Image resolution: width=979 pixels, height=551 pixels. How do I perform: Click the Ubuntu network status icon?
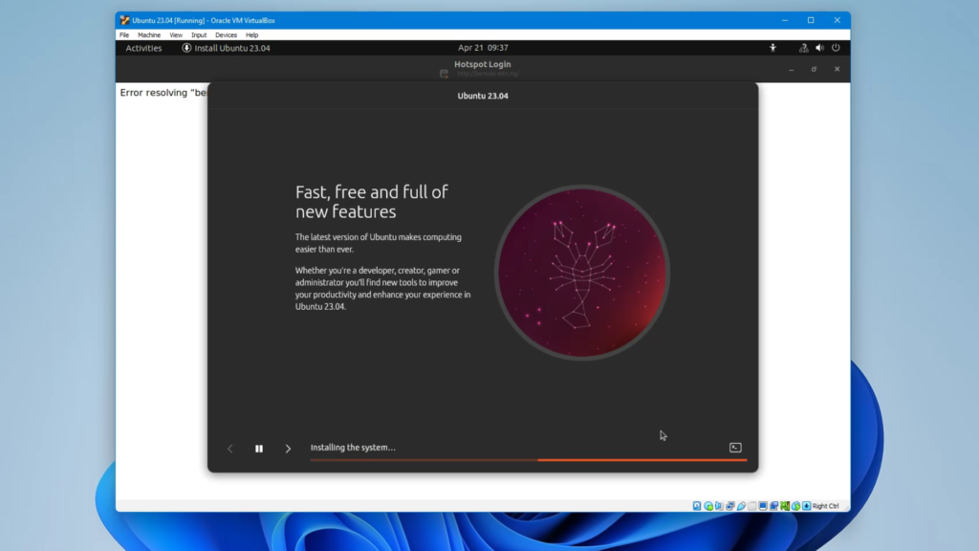pos(803,48)
